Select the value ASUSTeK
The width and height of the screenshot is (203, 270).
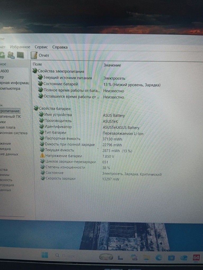point(110,121)
